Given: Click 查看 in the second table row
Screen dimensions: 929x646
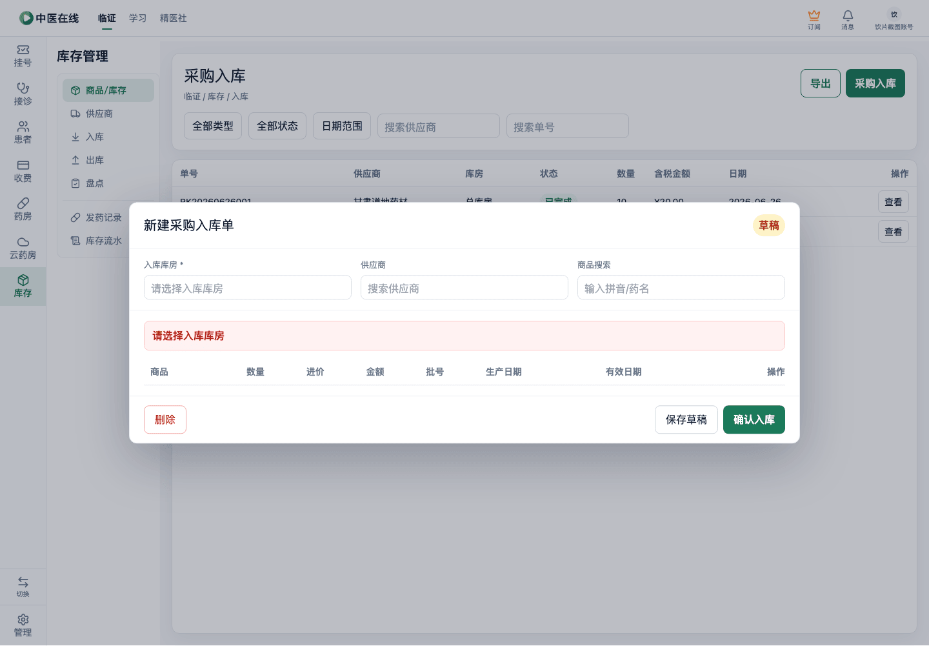Looking at the screenshot, I should (x=894, y=232).
